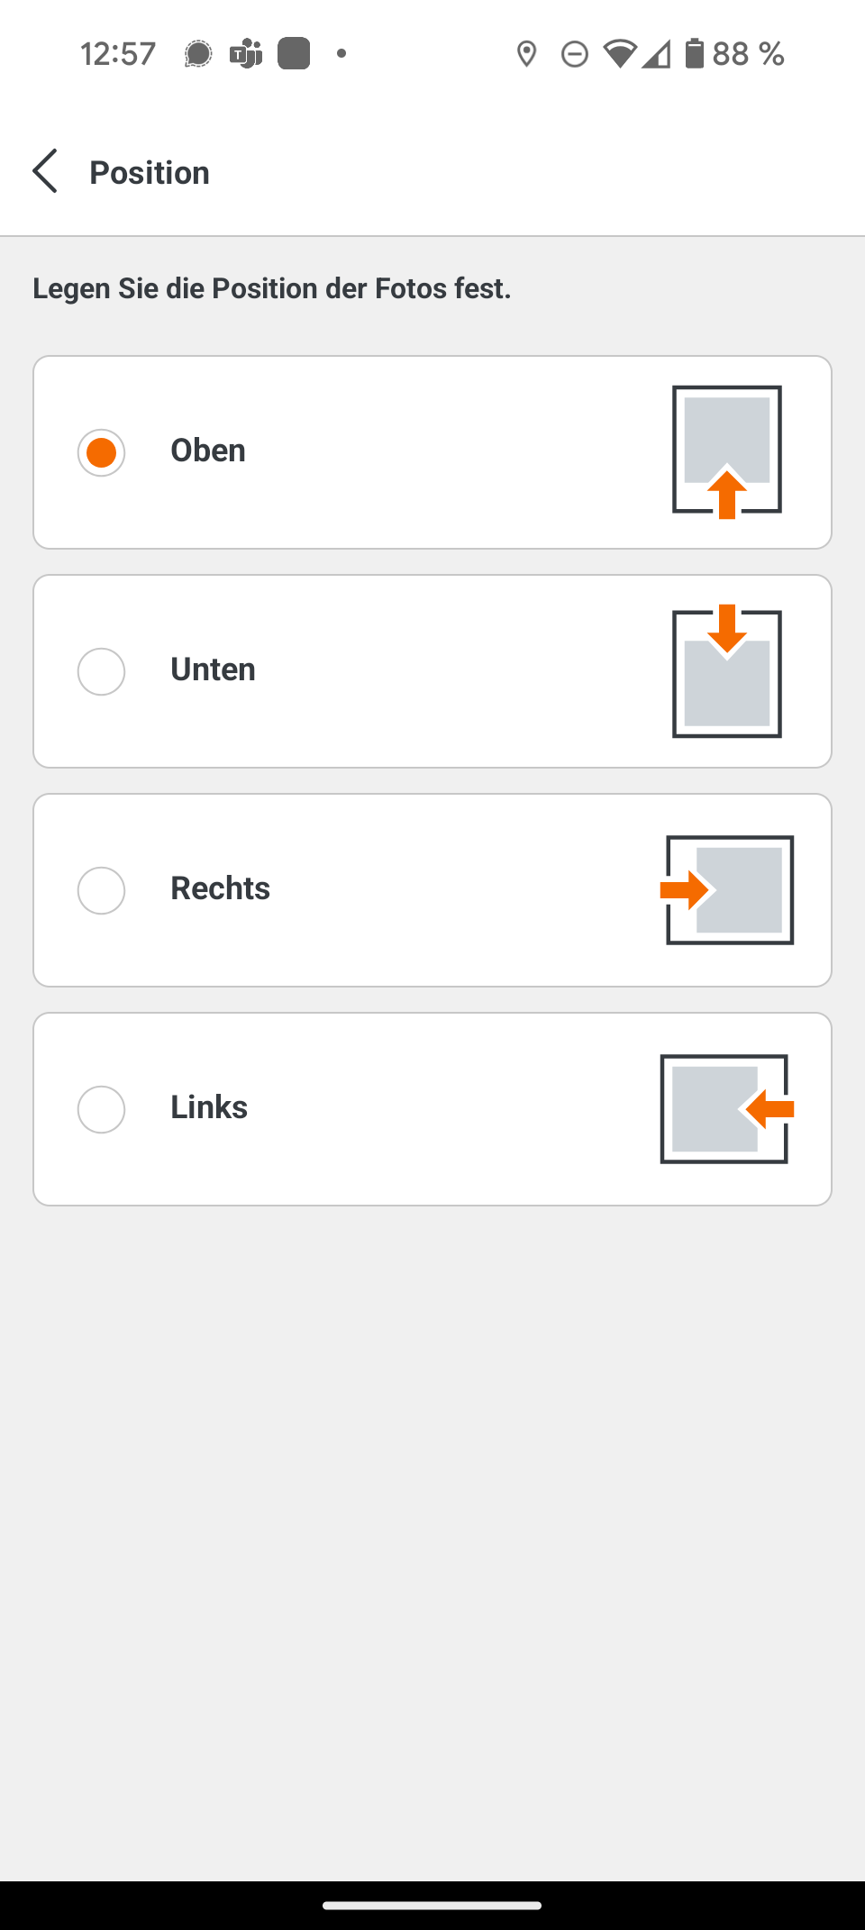This screenshot has height=1930, width=865.
Task: Choose the Rechts option label
Action: tap(220, 888)
